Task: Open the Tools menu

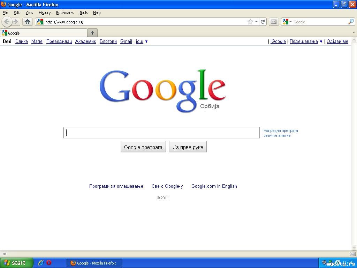Action: 84,13
